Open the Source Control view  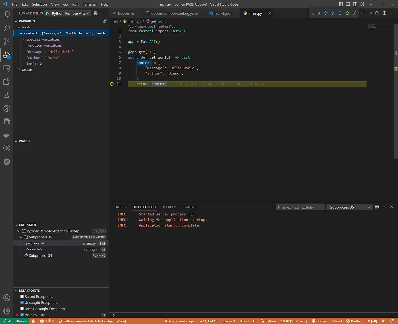tap(7, 41)
